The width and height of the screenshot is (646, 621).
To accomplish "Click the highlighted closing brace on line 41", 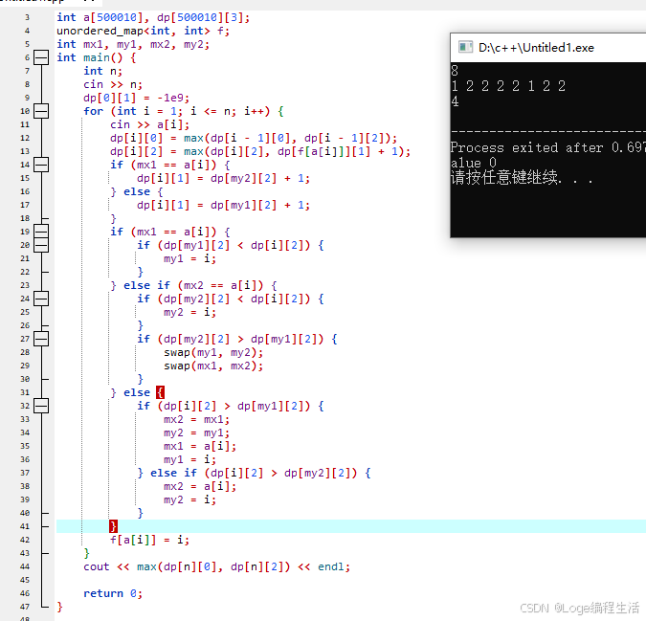I will (x=113, y=526).
